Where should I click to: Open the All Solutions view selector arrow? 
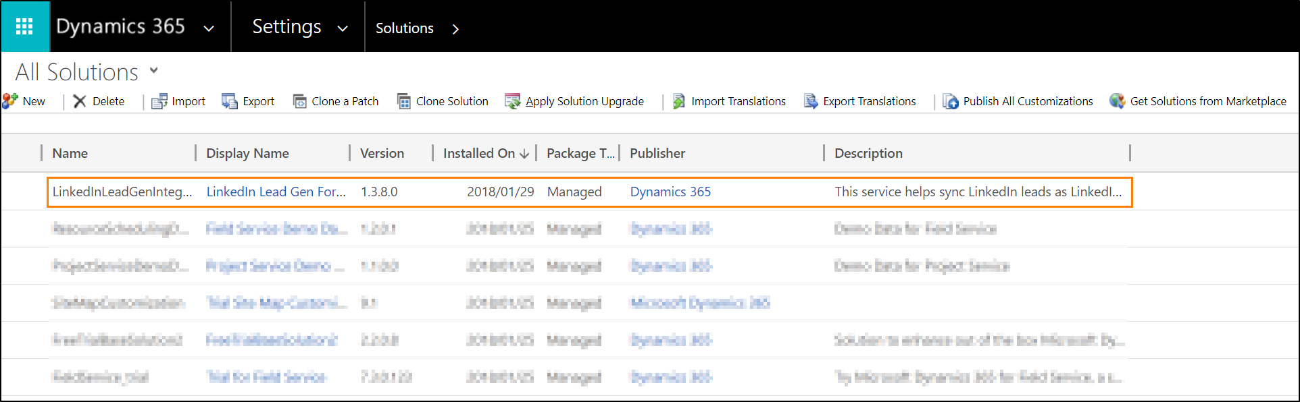pos(154,70)
